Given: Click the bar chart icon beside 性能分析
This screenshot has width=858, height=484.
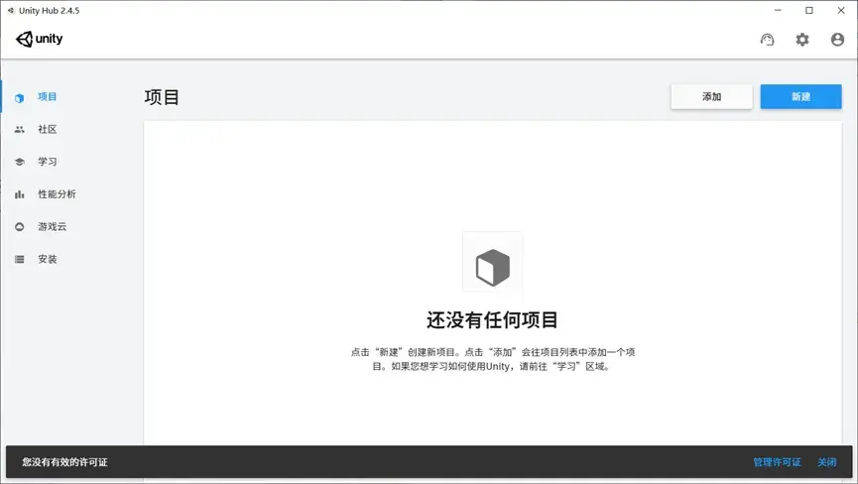Looking at the screenshot, I should (x=20, y=194).
